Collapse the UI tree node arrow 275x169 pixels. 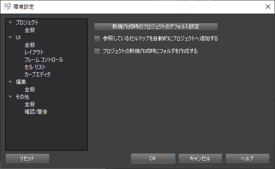(x=10, y=38)
